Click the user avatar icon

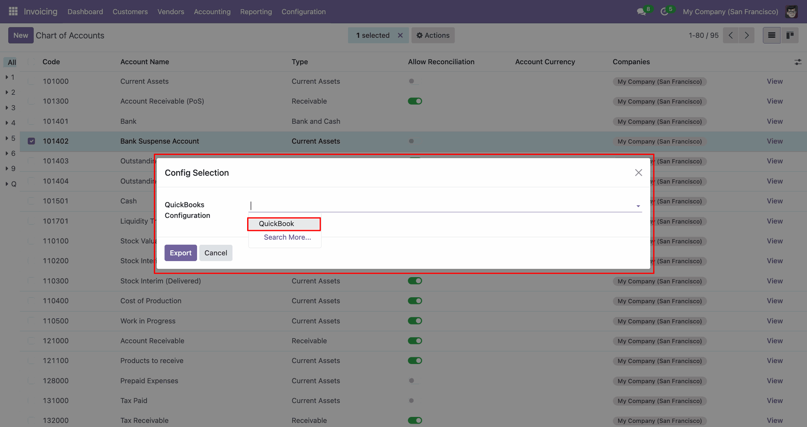click(x=791, y=12)
